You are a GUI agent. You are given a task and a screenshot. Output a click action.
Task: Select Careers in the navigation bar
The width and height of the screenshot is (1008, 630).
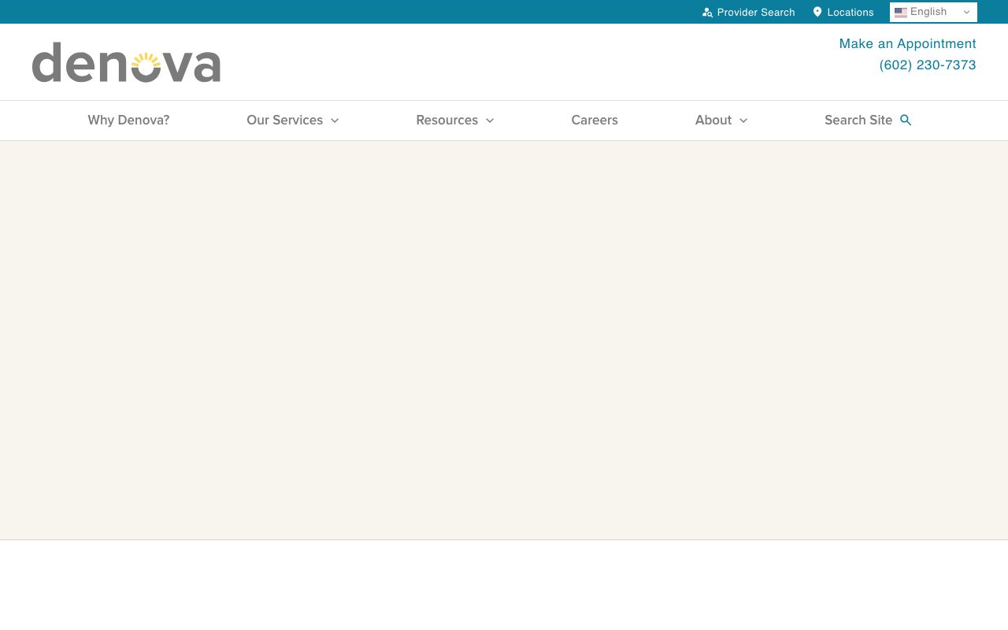point(595,120)
